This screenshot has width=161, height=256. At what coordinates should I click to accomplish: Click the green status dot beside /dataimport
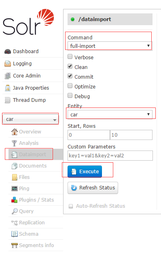(72, 19)
